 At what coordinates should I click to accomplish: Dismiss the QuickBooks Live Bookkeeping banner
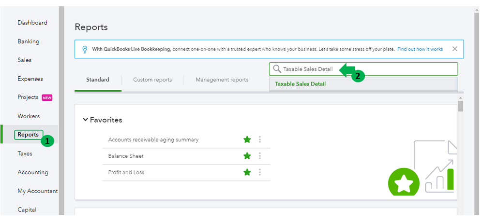pyautogui.click(x=454, y=49)
